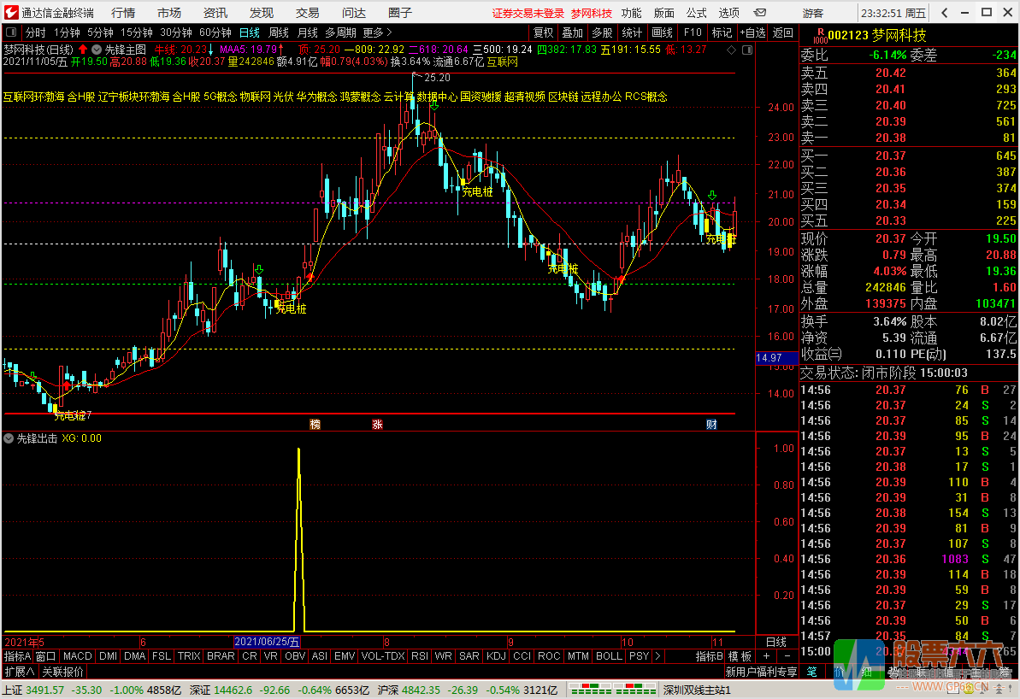Click the 卖五 20.42 order row
The width and height of the screenshot is (1020, 699).
[x=909, y=73]
